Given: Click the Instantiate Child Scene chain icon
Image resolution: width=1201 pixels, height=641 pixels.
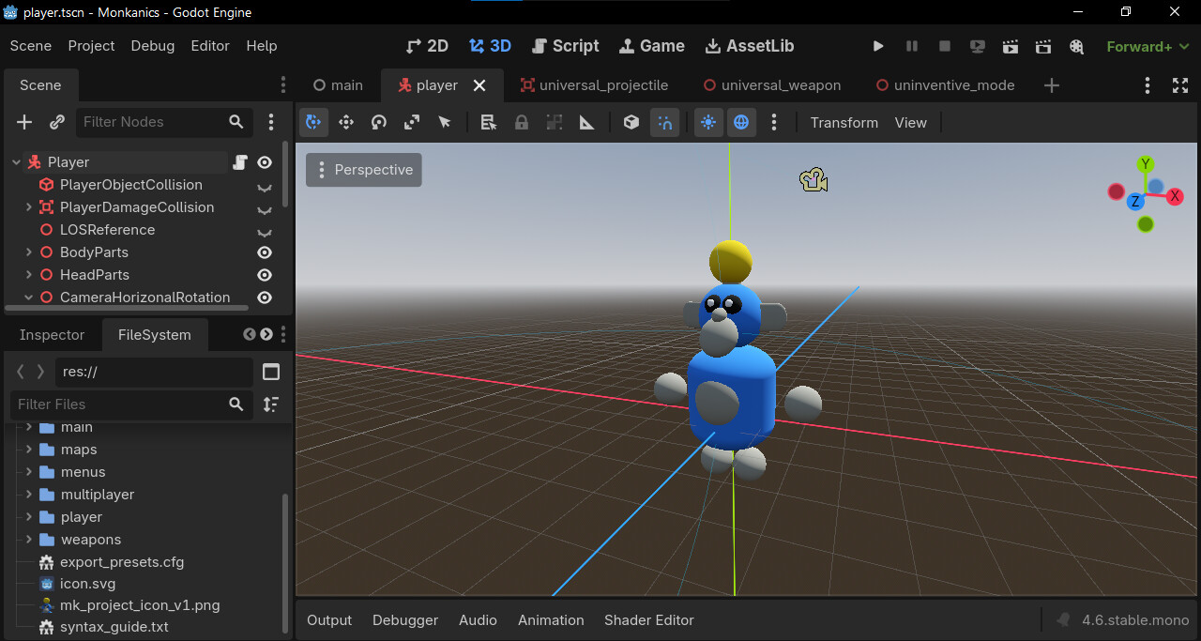Looking at the screenshot, I should pos(57,122).
